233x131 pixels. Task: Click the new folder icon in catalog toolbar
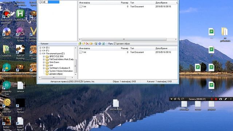(x=84, y=44)
